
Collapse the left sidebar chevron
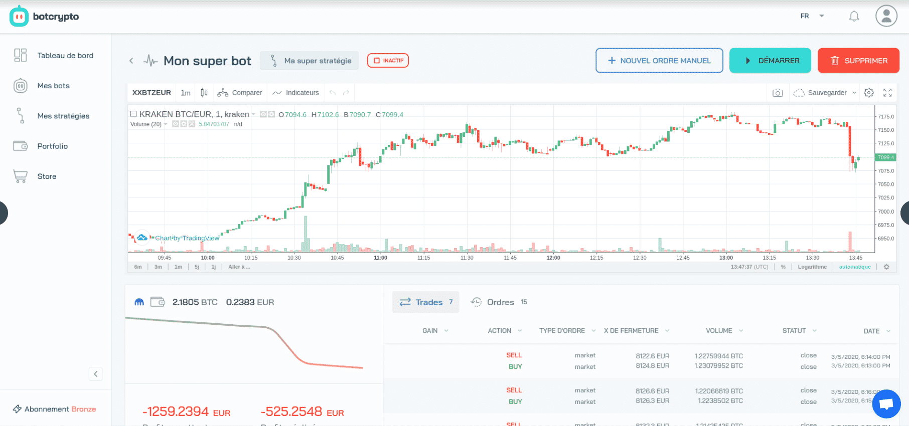click(95, 374)
